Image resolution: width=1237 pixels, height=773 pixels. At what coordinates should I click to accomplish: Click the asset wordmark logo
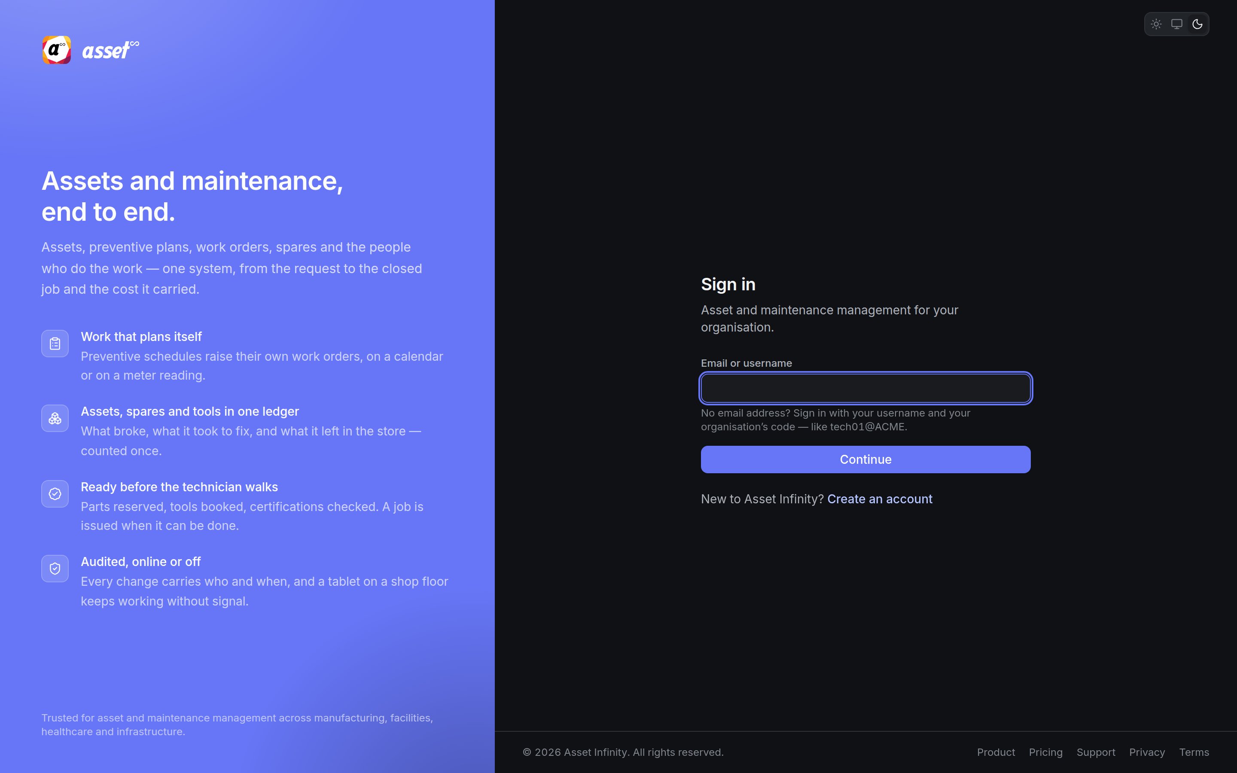point(110,50)
